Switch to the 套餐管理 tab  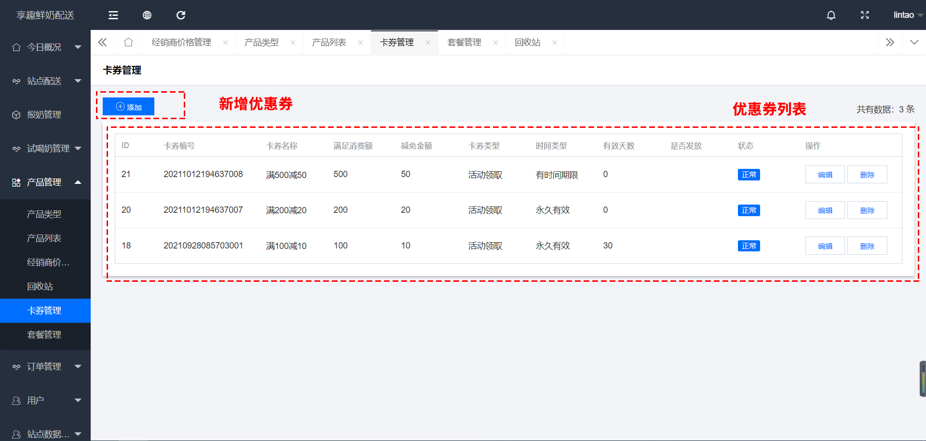[x=464, y=42]
